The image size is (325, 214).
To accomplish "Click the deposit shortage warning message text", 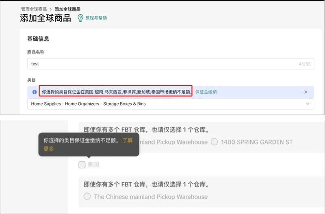I will point(116,92).
